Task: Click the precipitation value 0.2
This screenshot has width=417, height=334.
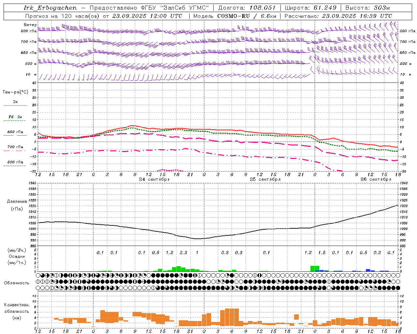Action: (377, 252)
